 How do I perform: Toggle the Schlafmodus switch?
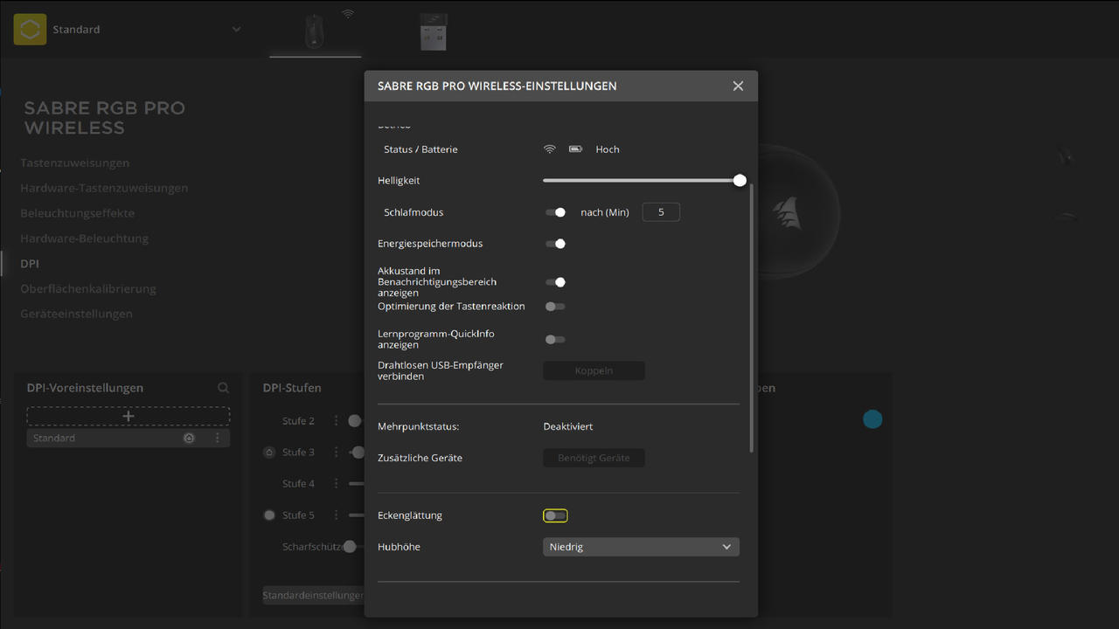coord(555,212)
